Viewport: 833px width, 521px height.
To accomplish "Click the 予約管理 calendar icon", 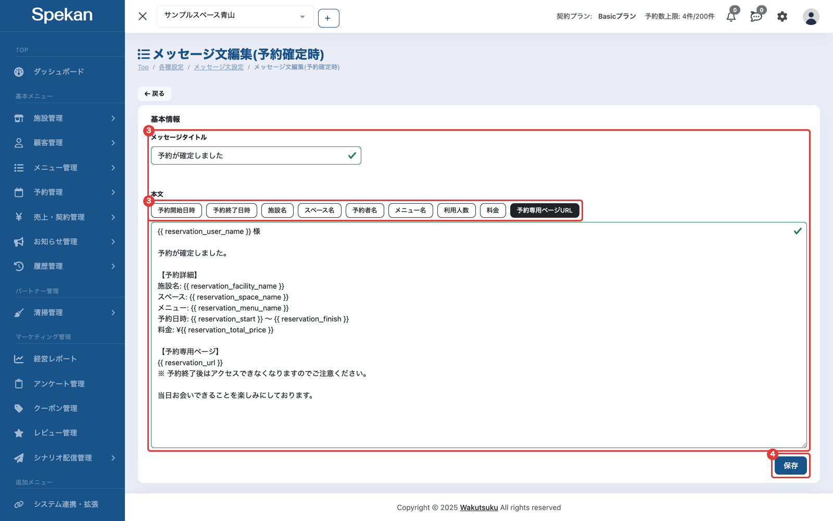I will click(x=19, y=192).
